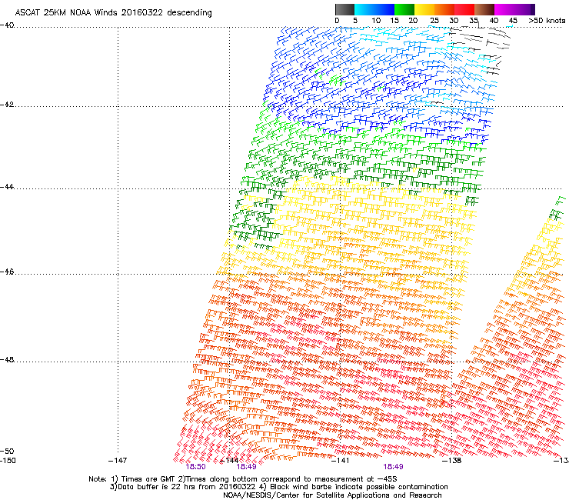Screen dimensions: 569x500
Task: Click the purple '18:50' time label
Action: pyautogui.click(x=195, y=467)
